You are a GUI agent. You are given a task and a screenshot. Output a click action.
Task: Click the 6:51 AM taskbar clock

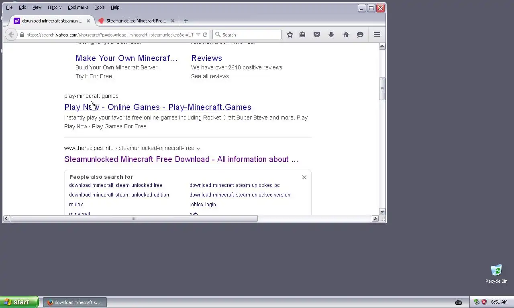click(x=499, y=302)
